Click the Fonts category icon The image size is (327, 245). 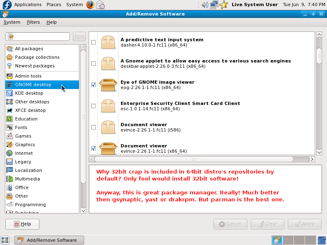pyautogui.click(x=9, y=127)
